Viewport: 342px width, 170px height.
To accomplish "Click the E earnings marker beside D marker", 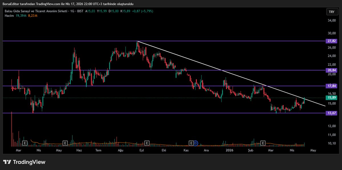I will (192, 143).
